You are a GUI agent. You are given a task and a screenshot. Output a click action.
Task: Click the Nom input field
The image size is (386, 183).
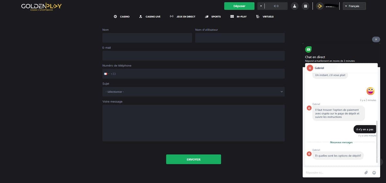147,38
